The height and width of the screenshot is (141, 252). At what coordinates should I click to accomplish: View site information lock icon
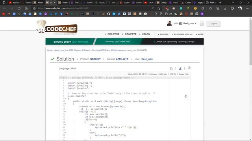coord(34,8)
